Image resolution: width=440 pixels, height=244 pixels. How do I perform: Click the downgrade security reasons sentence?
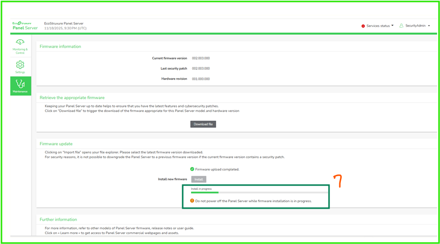tap(165, 157)
